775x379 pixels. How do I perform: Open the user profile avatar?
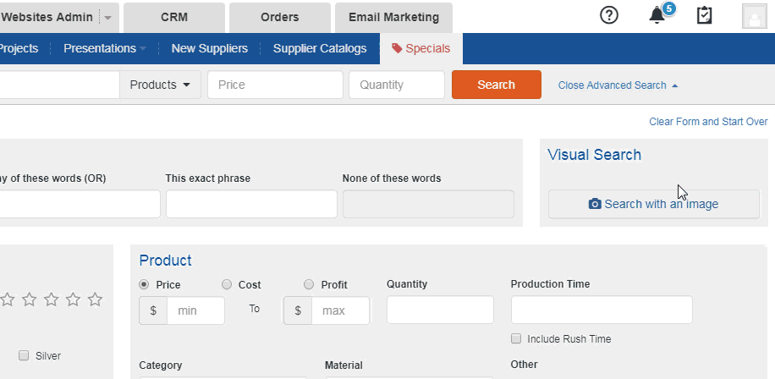pyautogui.click(x=754, y=16)
